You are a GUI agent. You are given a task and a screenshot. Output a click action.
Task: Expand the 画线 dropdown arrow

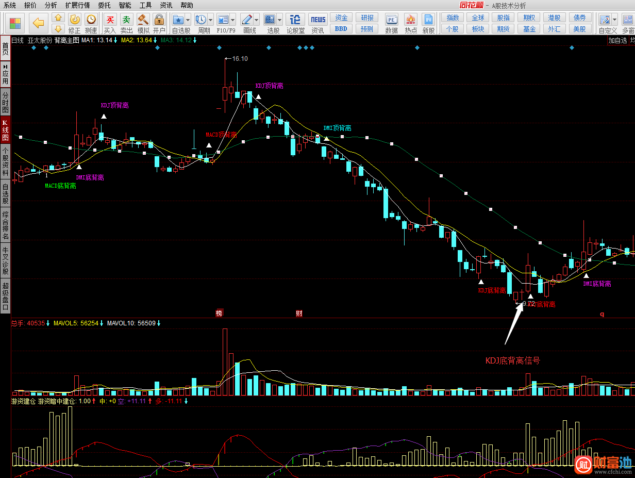pos(256,20)
